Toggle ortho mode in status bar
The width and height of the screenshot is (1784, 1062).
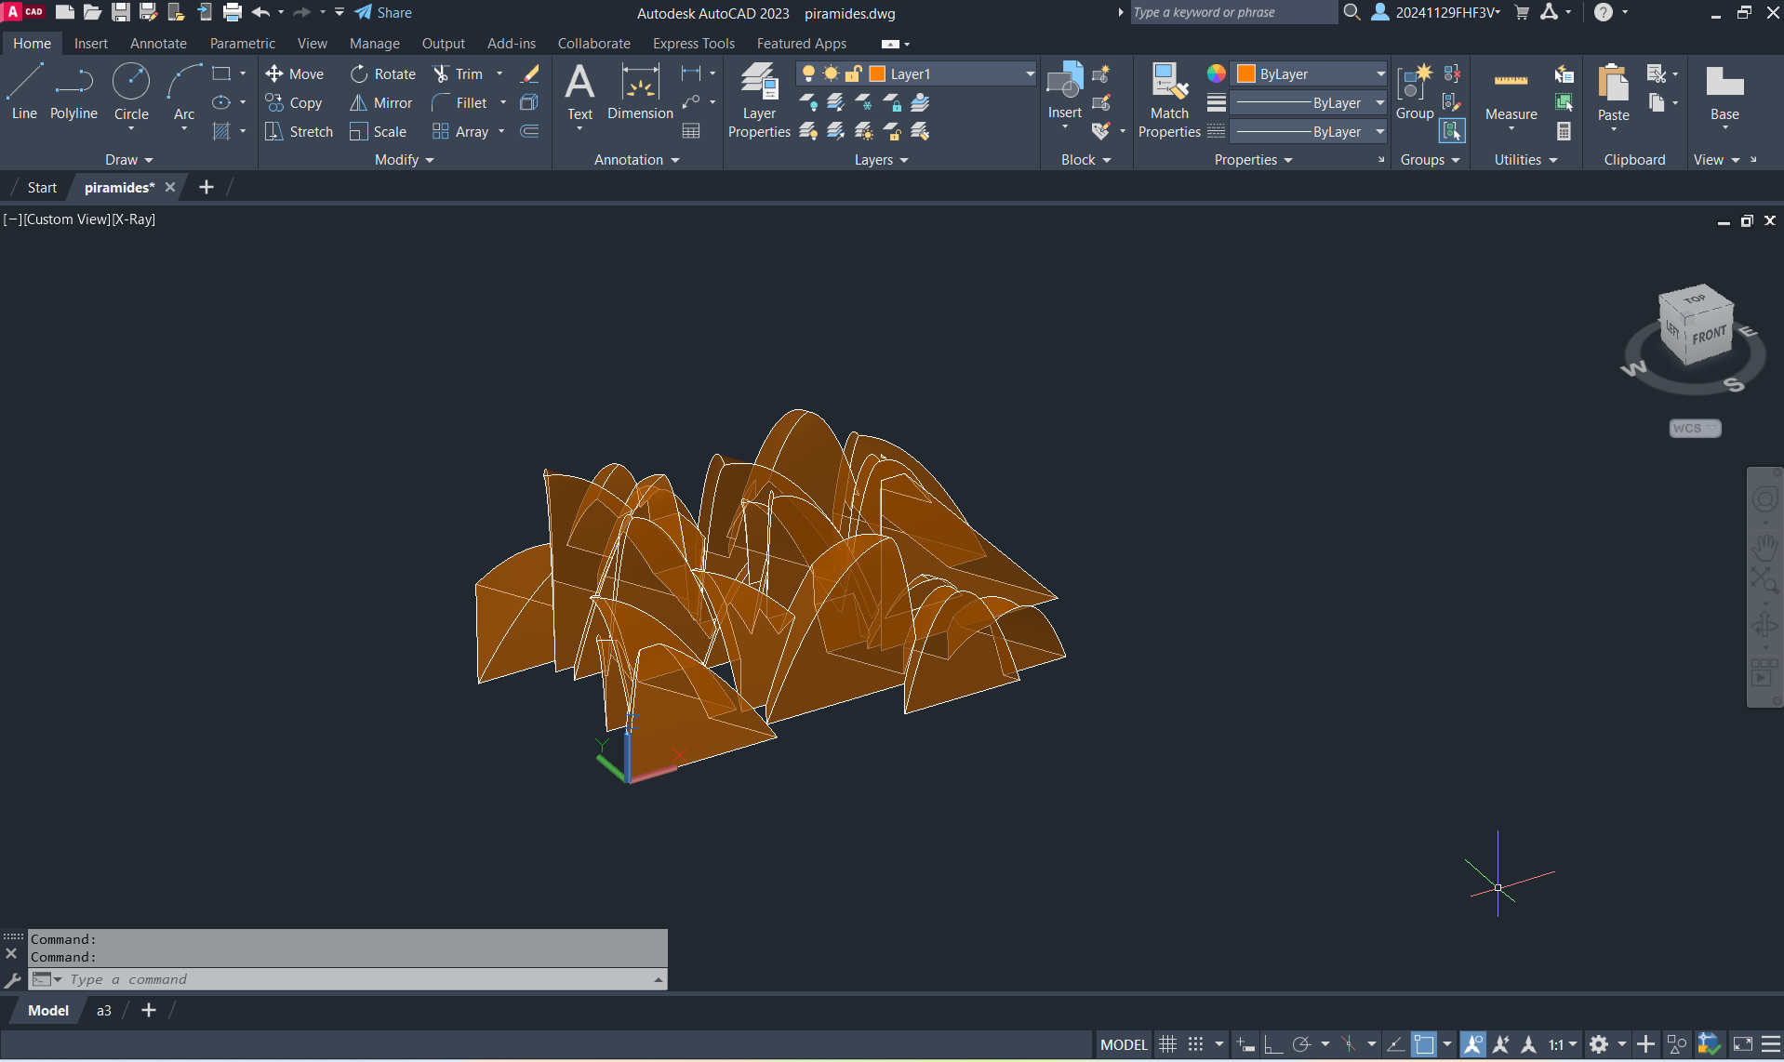coord(1272,1044)
